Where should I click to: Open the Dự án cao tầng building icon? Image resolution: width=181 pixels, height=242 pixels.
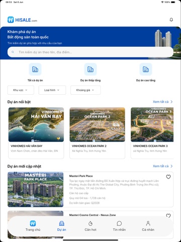146,69
